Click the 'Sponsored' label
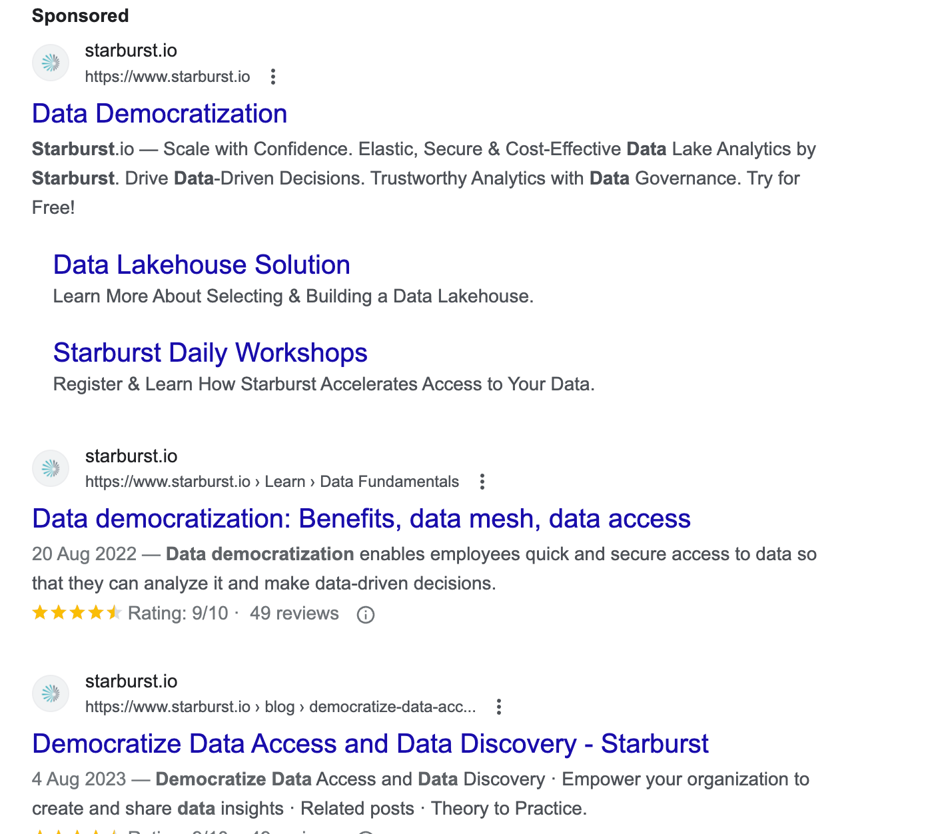 coord(80,15)
